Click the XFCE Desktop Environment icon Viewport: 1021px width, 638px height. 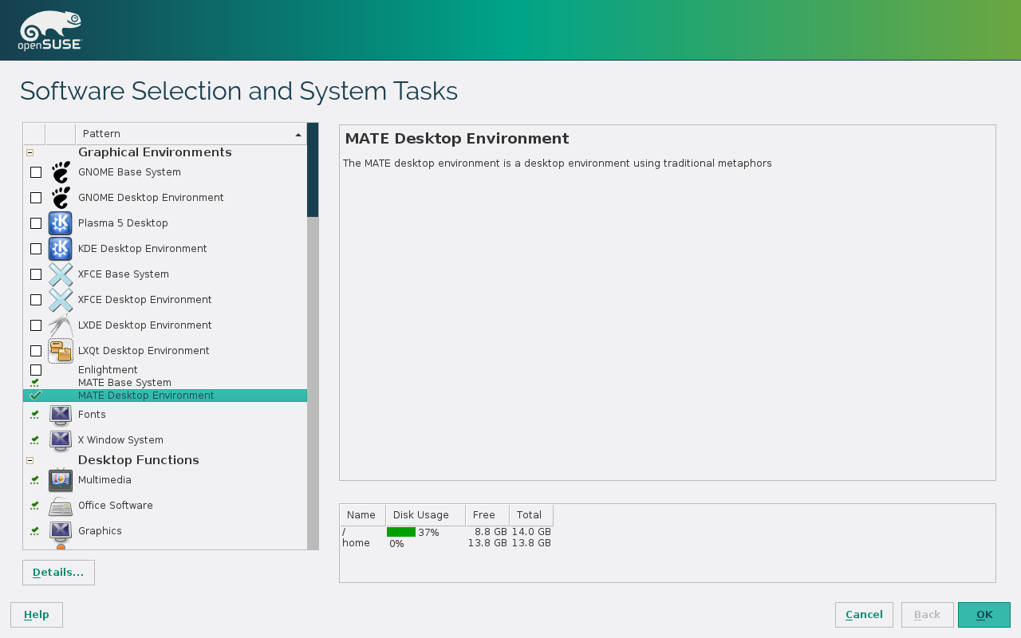pyautogui.click(x=61, y=300)
